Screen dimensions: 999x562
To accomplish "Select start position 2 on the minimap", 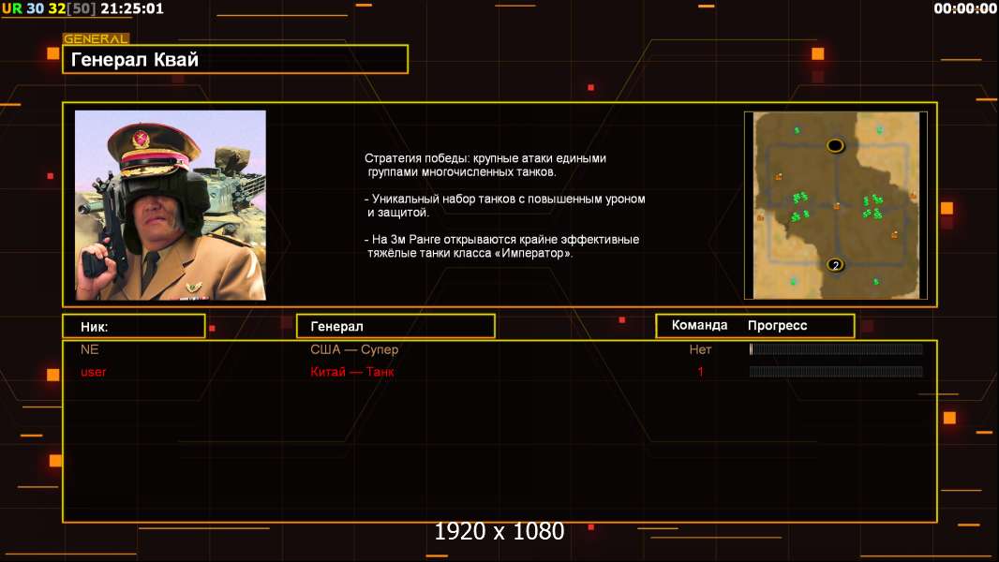I will click(835, 265).
